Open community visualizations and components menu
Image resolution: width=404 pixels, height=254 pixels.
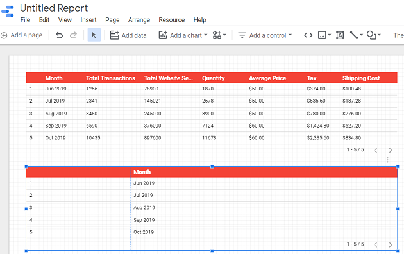(219, 35)
